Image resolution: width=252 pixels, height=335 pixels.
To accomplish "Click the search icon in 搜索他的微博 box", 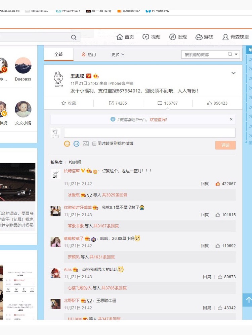I will tap(230, 54).
